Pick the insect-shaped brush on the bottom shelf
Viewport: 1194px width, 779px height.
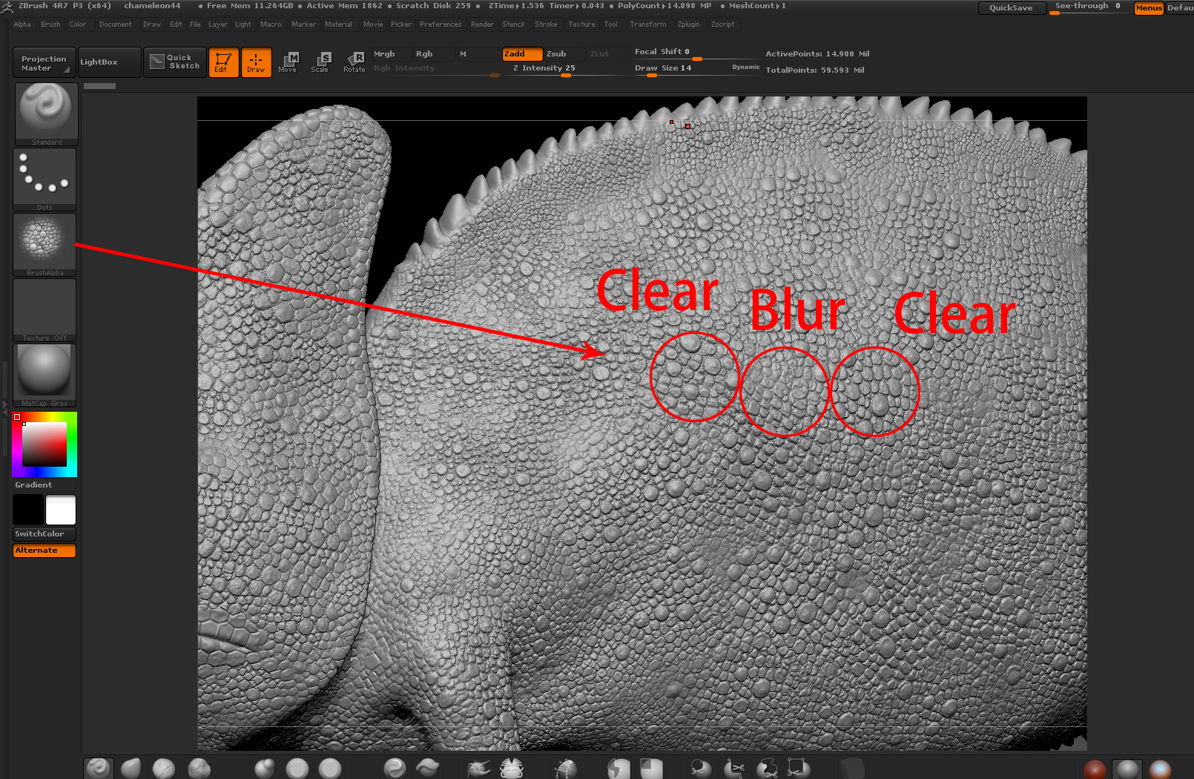tap(512, 768)
